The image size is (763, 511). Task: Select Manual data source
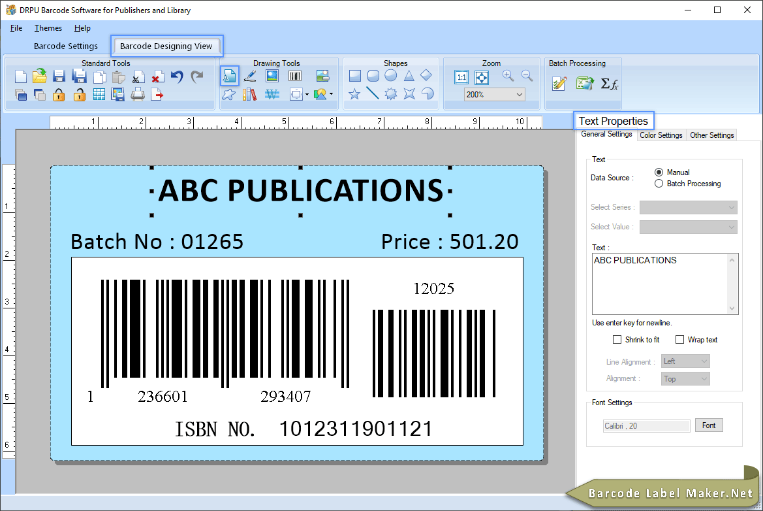(x=659, y=172)
